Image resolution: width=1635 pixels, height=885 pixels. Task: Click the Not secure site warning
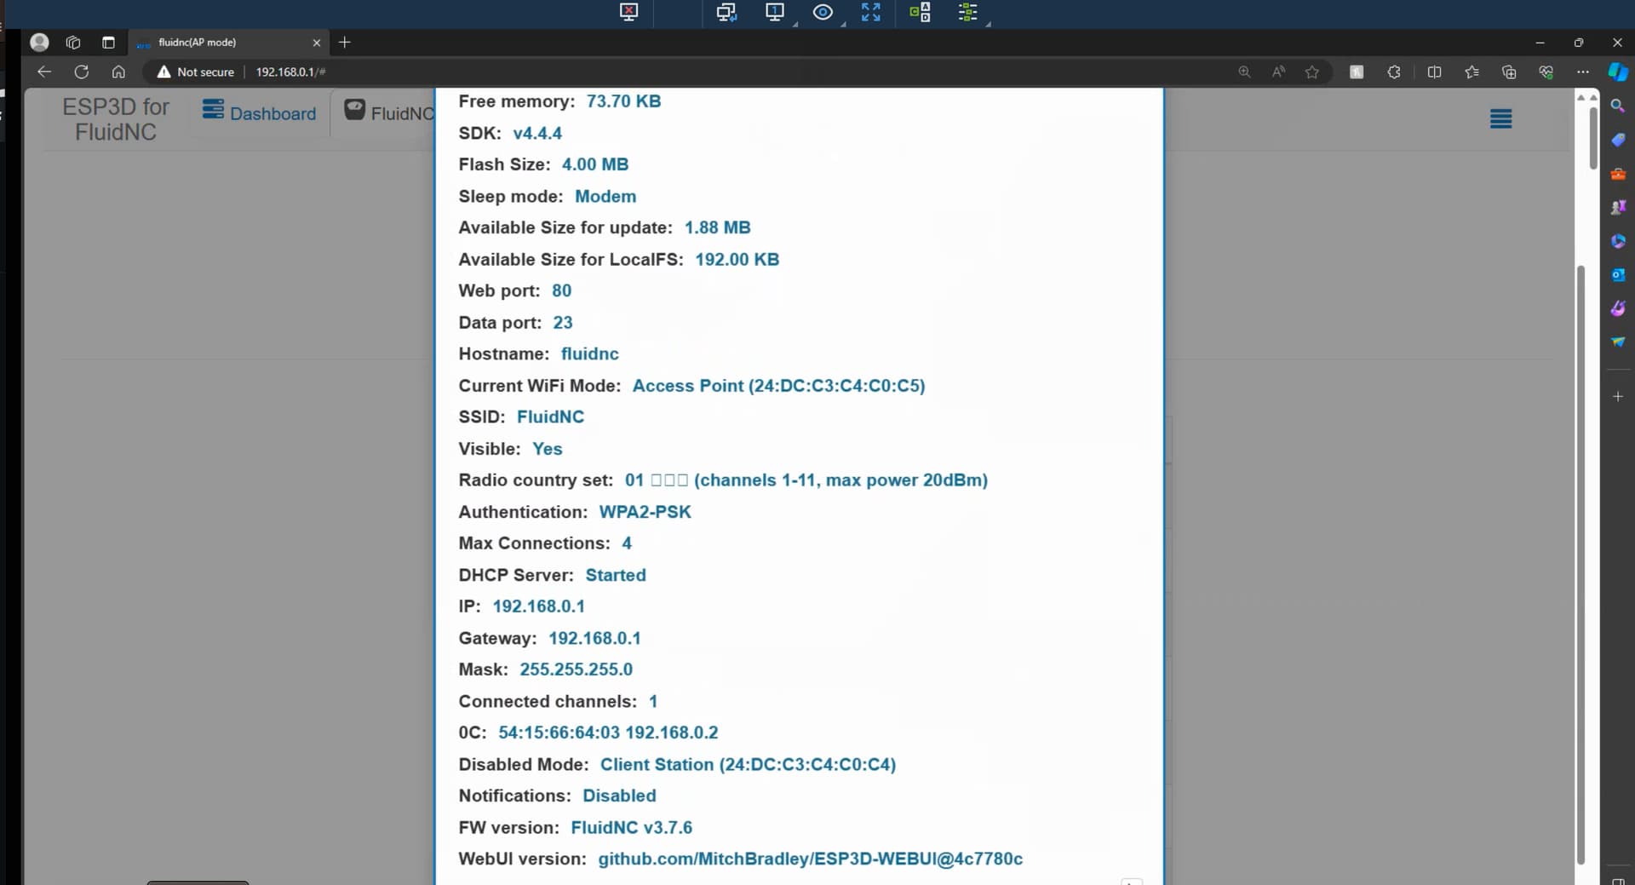tap(195, 72)
